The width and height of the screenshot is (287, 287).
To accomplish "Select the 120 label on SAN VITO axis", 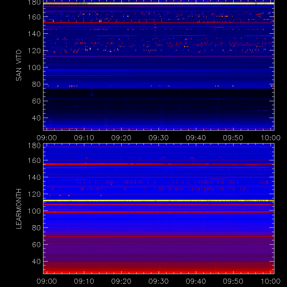I will click(34, 51).
